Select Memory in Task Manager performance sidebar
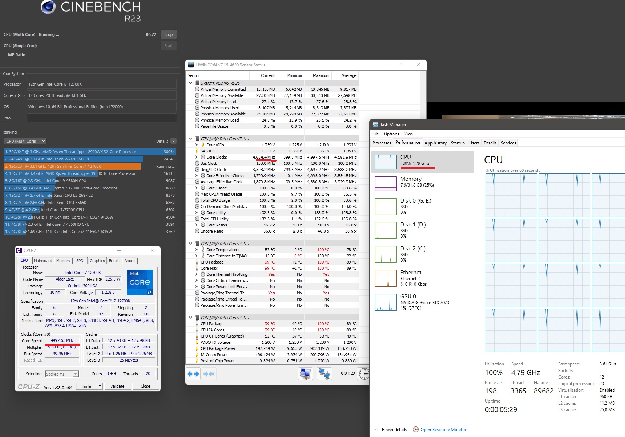Image resolution: width=625 pixels, height=437 pixels. 423,183
